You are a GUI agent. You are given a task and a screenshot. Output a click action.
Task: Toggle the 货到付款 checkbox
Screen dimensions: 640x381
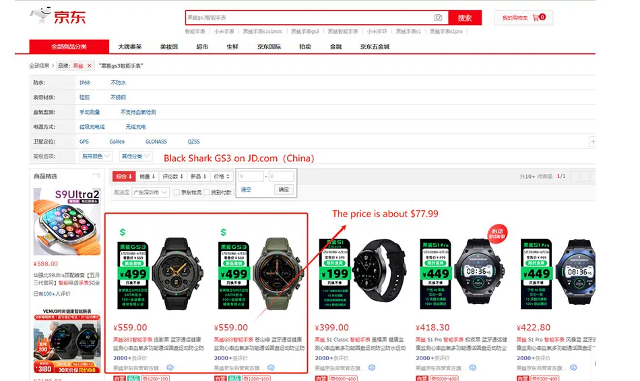click(207, 192)
